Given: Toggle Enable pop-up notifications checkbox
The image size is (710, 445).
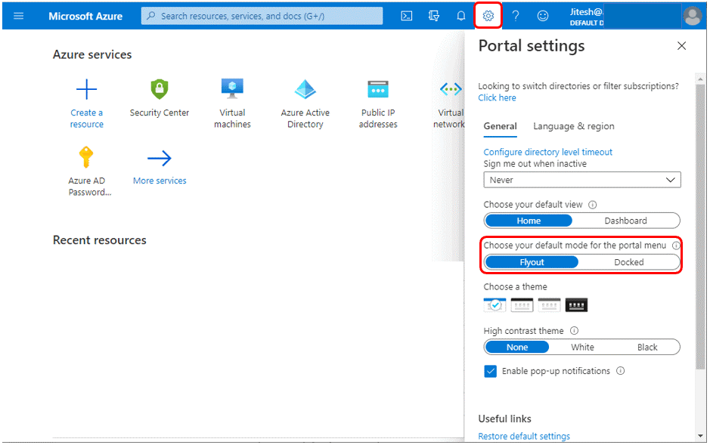Looking at the screenshot, I should 491,371.
